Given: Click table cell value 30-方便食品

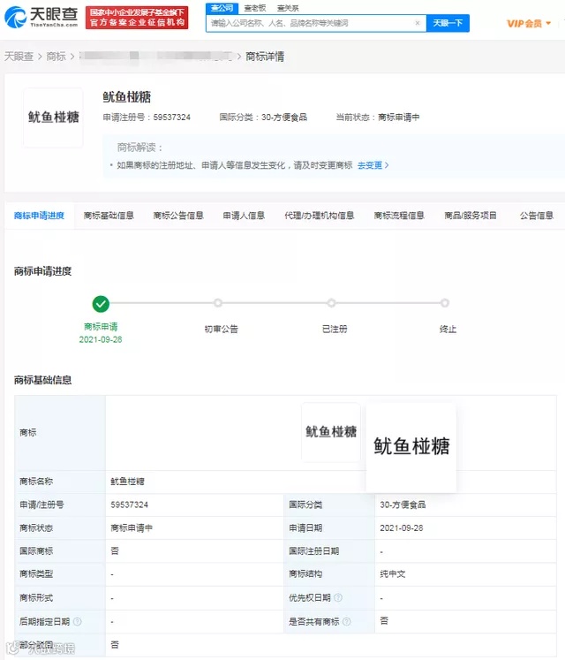Looking at the screenshot, I should tap(403, 504).
